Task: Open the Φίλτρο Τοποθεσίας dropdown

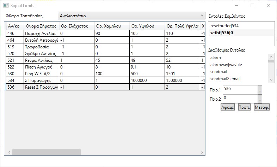Action: pos(131,16)
